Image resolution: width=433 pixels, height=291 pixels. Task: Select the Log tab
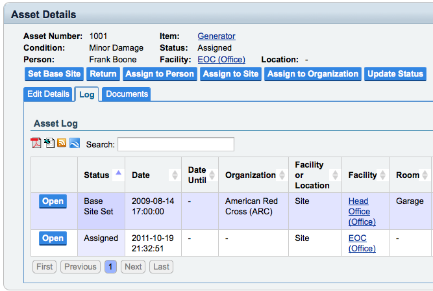point(86,95)
